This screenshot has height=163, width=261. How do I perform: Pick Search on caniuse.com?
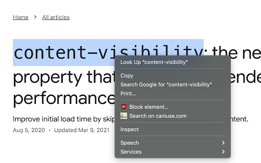click(158, 116)
